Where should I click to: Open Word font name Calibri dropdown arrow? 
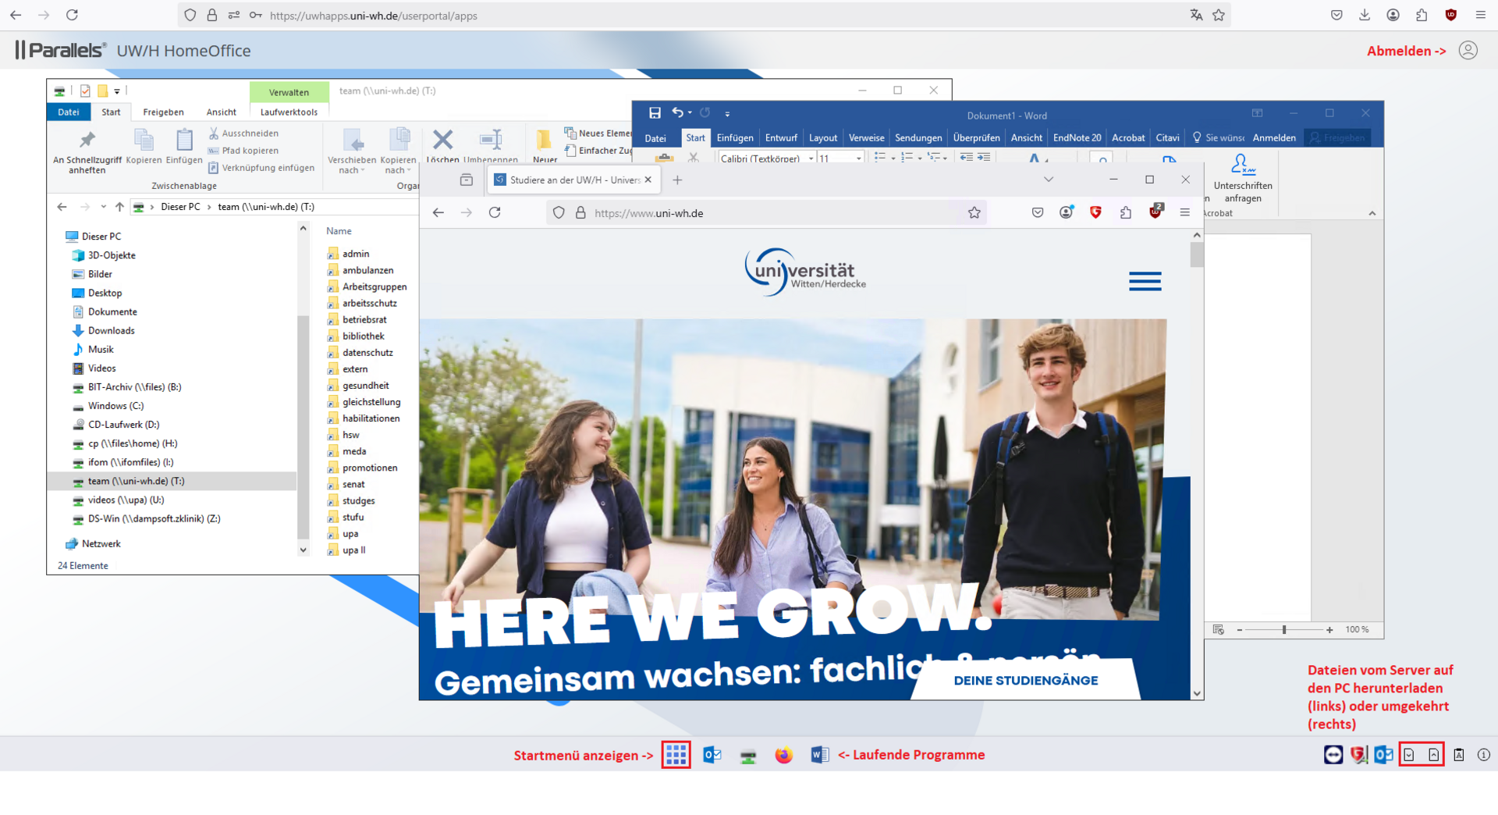tap(811, 158)
